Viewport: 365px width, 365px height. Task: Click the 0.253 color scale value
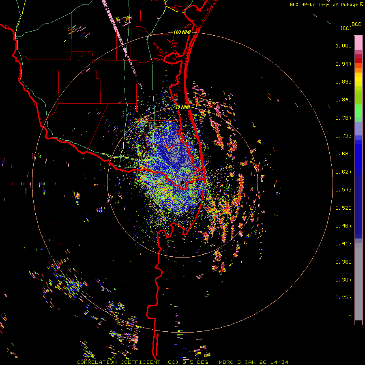(x=344, y=298)
